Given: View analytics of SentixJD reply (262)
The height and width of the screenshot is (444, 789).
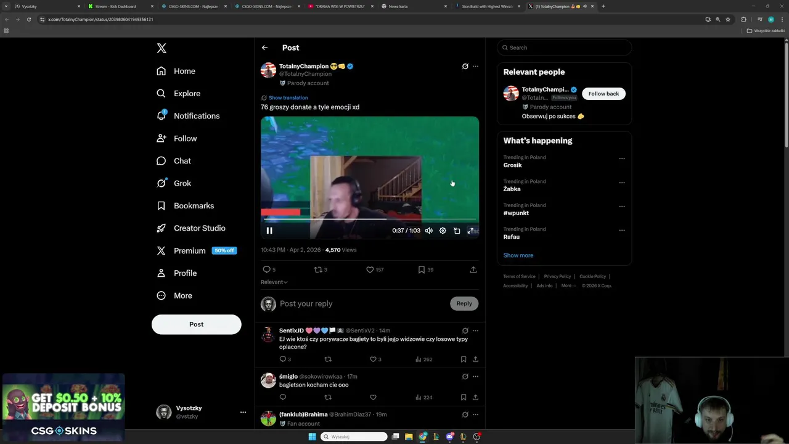Looking at the screenshot, I should (424, 359).
